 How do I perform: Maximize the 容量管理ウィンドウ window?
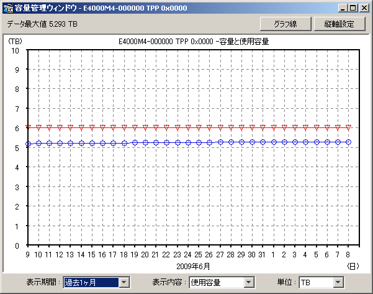pos(353,8)
